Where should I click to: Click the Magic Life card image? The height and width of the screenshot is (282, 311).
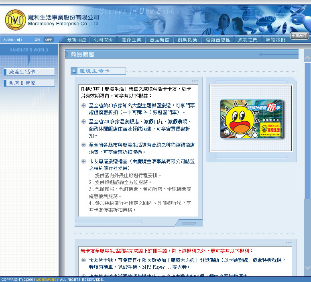point(251,119)
